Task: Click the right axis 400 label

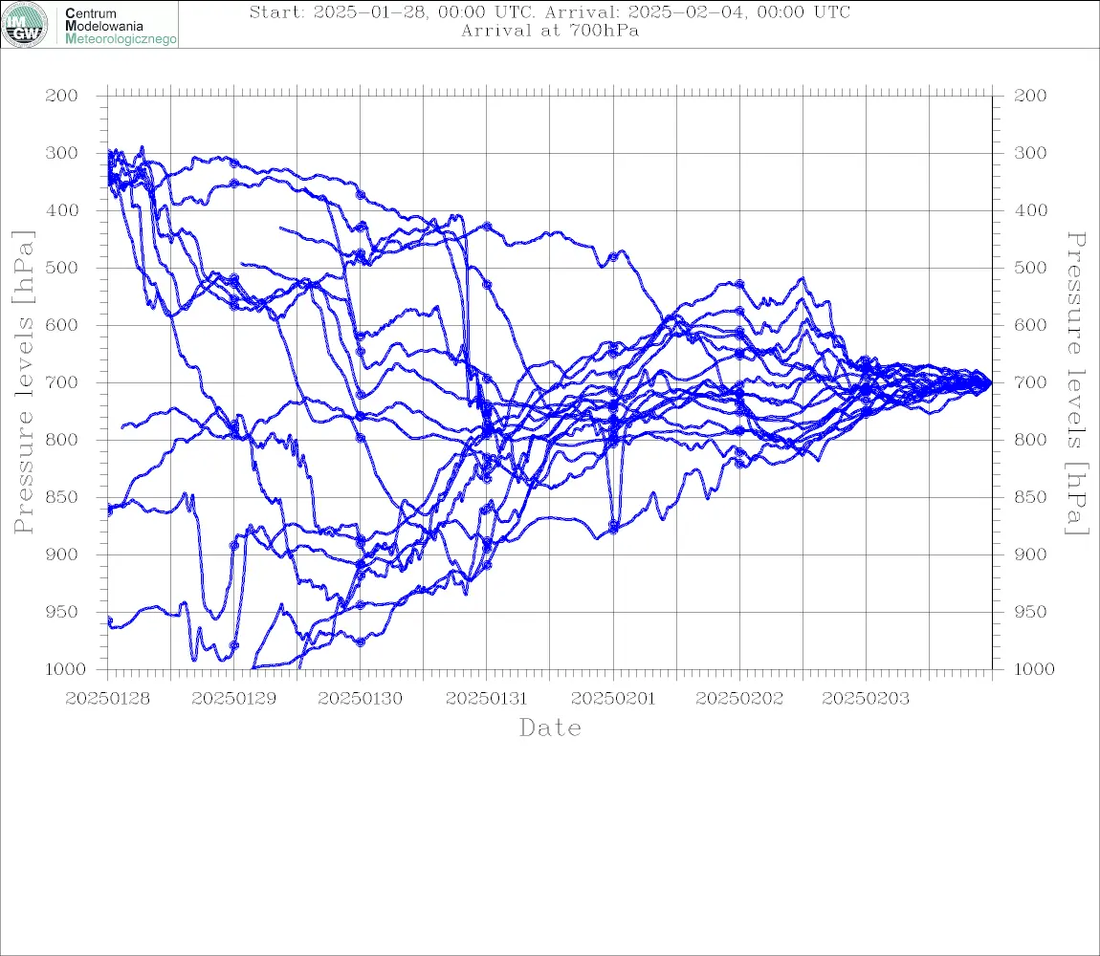Action: pyautogui.click(x=1030, y=210)
